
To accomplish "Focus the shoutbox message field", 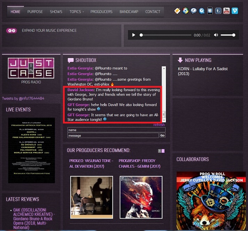I will (113, 135).
